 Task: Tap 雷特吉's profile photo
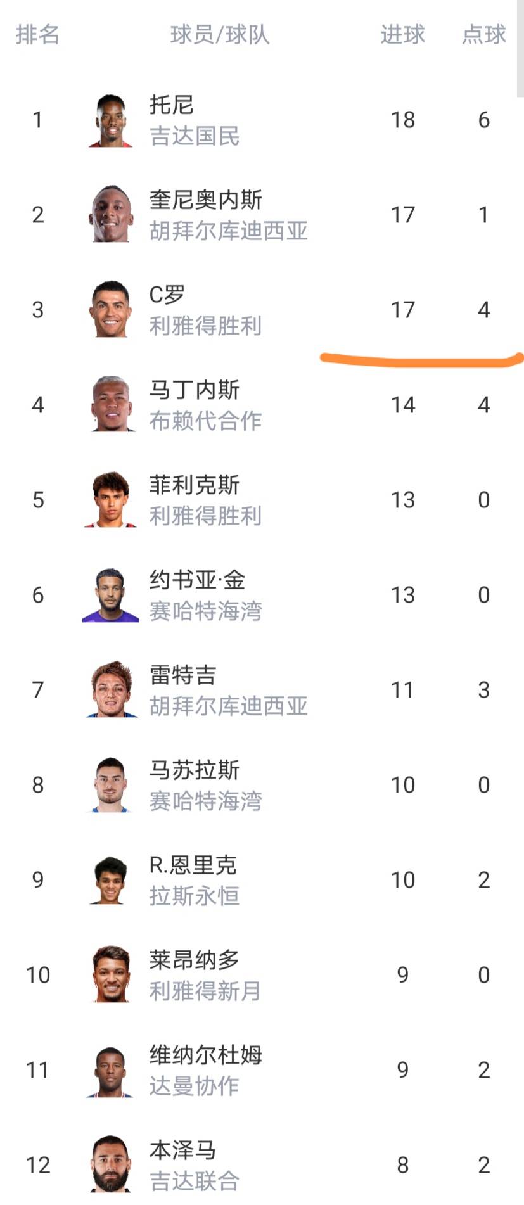point(111,690)
